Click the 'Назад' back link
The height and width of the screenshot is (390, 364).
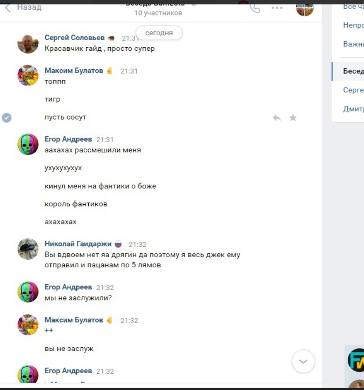tap(29, 7)
